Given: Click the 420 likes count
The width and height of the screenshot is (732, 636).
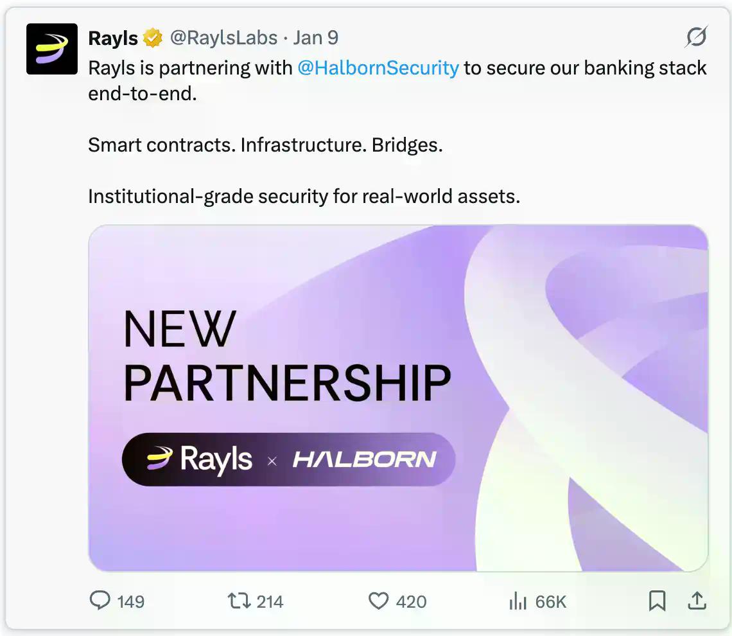Looking at the screenshot, I should pos(412,601).
